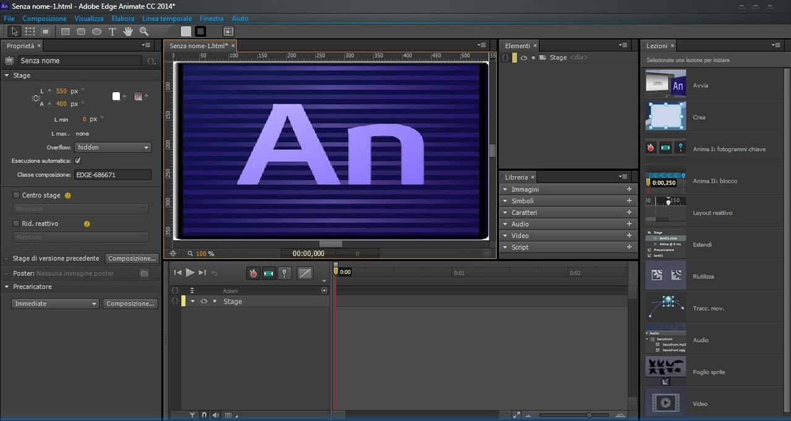
Task: Select the Ellipse tool
Action: coord(97,31)
